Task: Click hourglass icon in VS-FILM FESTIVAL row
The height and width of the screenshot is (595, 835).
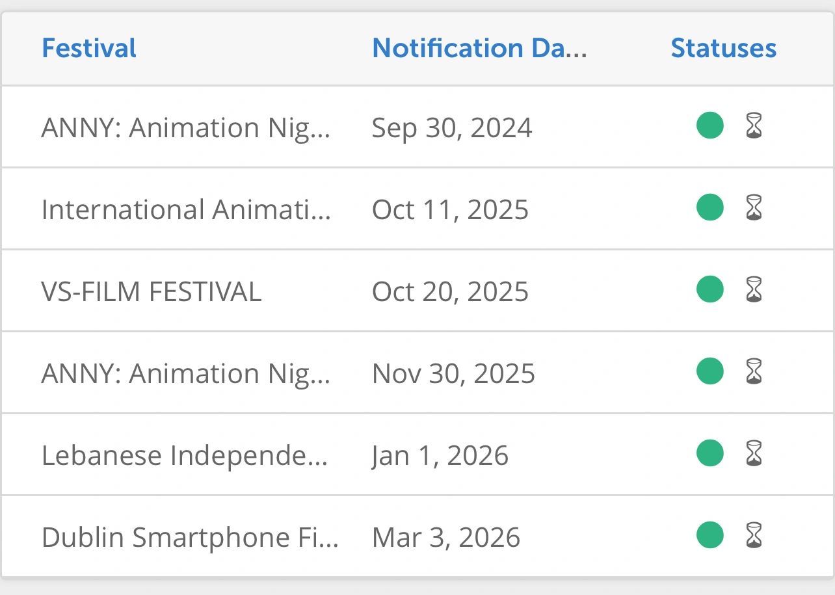Action: [x=753, y=289]
